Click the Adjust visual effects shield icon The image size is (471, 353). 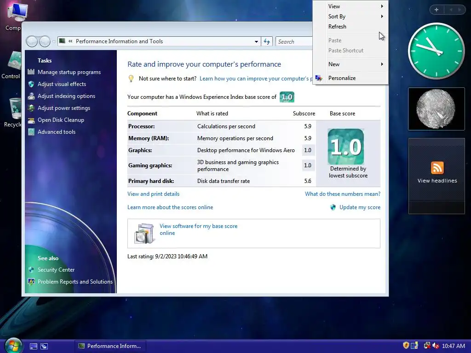(31, 84)
